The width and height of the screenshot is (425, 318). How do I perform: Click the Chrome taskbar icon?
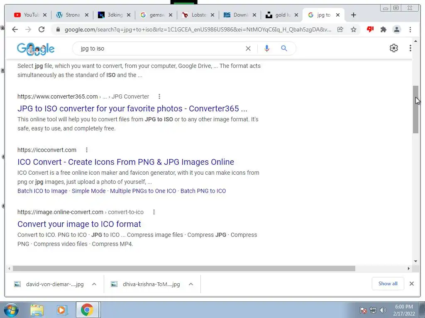point(87,310)
